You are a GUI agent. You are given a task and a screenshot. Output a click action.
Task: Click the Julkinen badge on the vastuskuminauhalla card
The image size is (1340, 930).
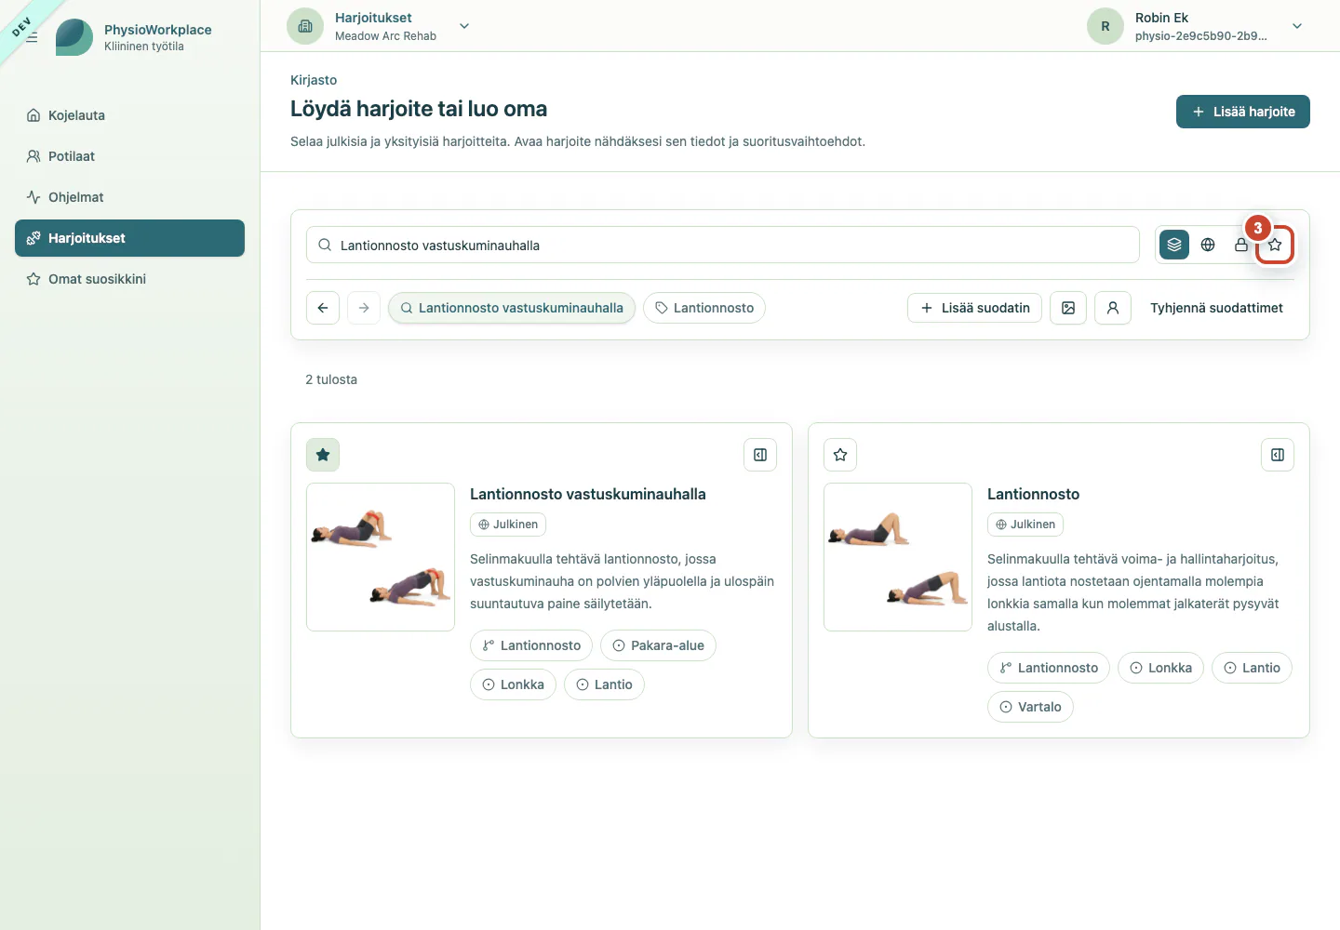[x=508, y=525]
